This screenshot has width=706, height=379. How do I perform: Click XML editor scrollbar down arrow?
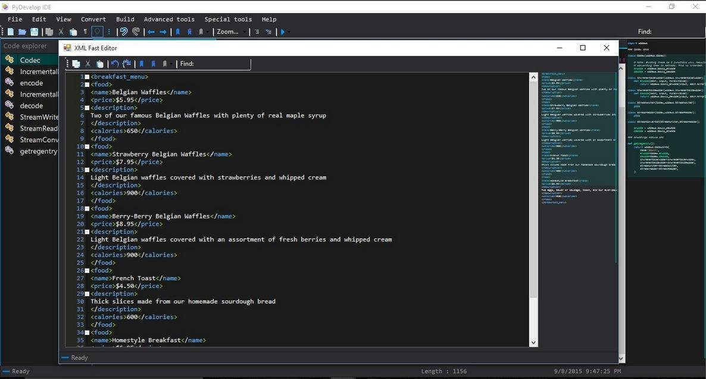[533, 343]
